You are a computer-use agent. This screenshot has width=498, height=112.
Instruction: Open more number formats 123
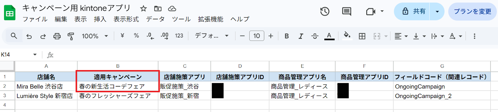(x=179, y=36)
